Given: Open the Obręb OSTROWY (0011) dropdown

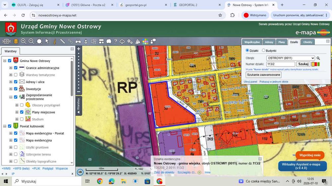Looking at the screenshot, I should pos(290,58).
